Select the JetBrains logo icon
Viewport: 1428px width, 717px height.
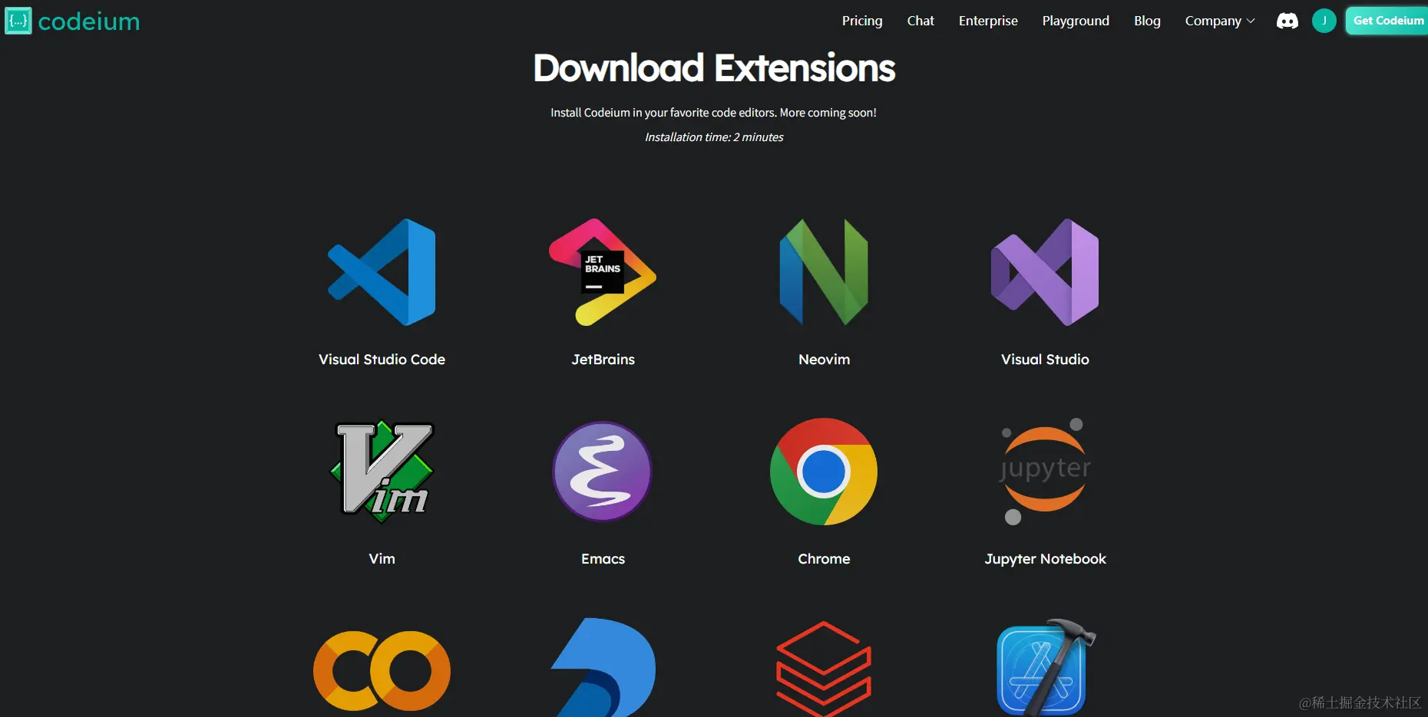(603, 272)
